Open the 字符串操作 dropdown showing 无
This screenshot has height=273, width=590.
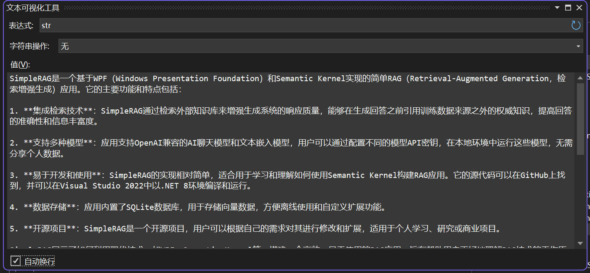click(321, 46)
